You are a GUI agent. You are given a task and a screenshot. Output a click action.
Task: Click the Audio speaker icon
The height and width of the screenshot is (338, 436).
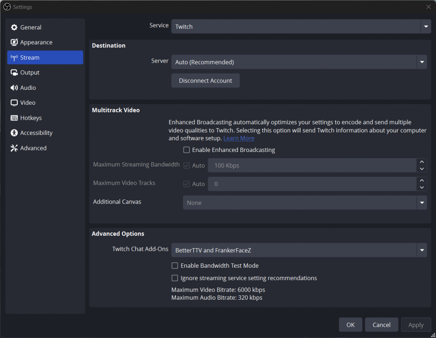(x=14, y=88)
